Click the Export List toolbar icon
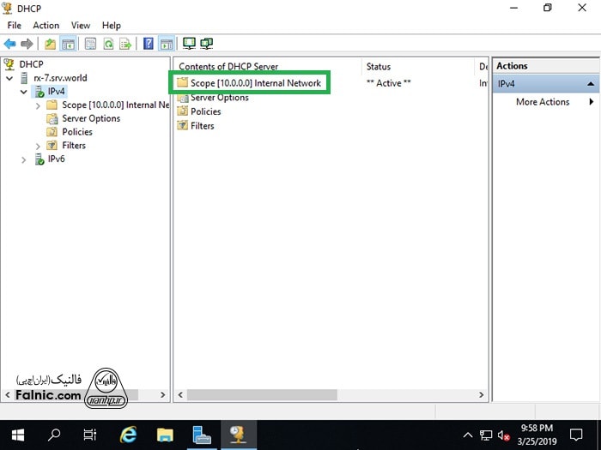This screenshot has height=450, width=601. tap(125, 44)
